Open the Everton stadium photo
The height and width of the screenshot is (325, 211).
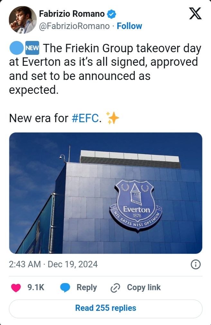coord(105,193)
